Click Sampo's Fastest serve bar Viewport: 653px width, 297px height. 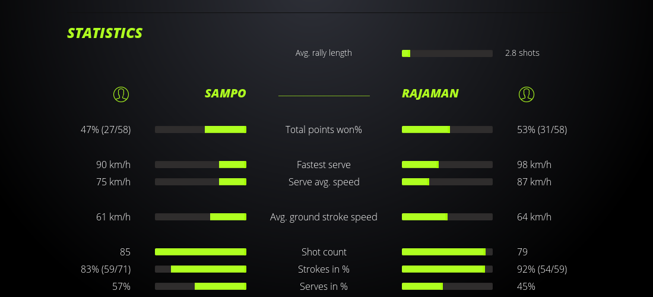201,165
